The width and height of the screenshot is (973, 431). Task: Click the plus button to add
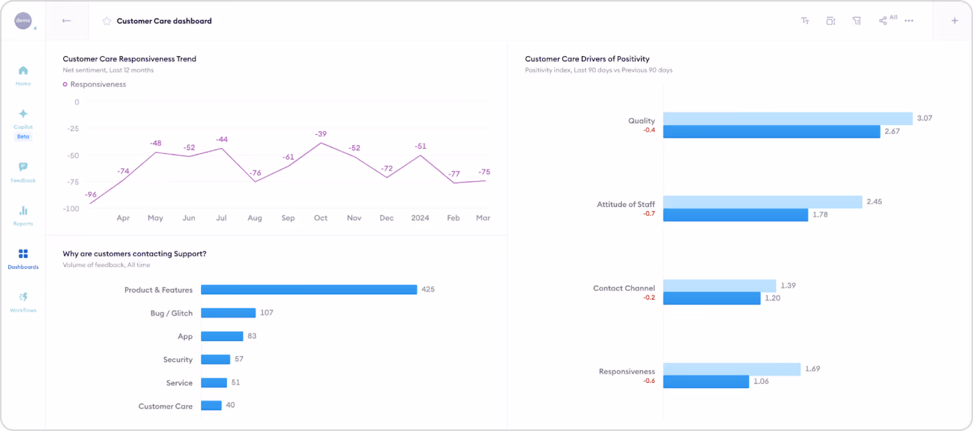click(955, 21)
